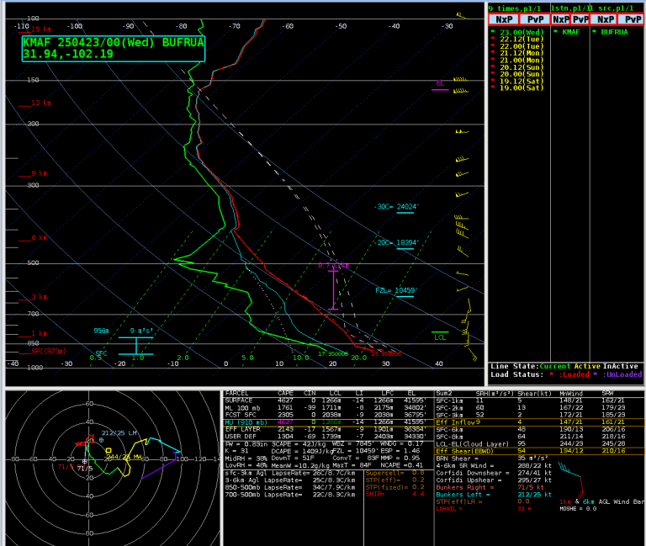Click the surface wind barb at profile bottom
The image size is (646, 546).
click(x=473, y=355)
